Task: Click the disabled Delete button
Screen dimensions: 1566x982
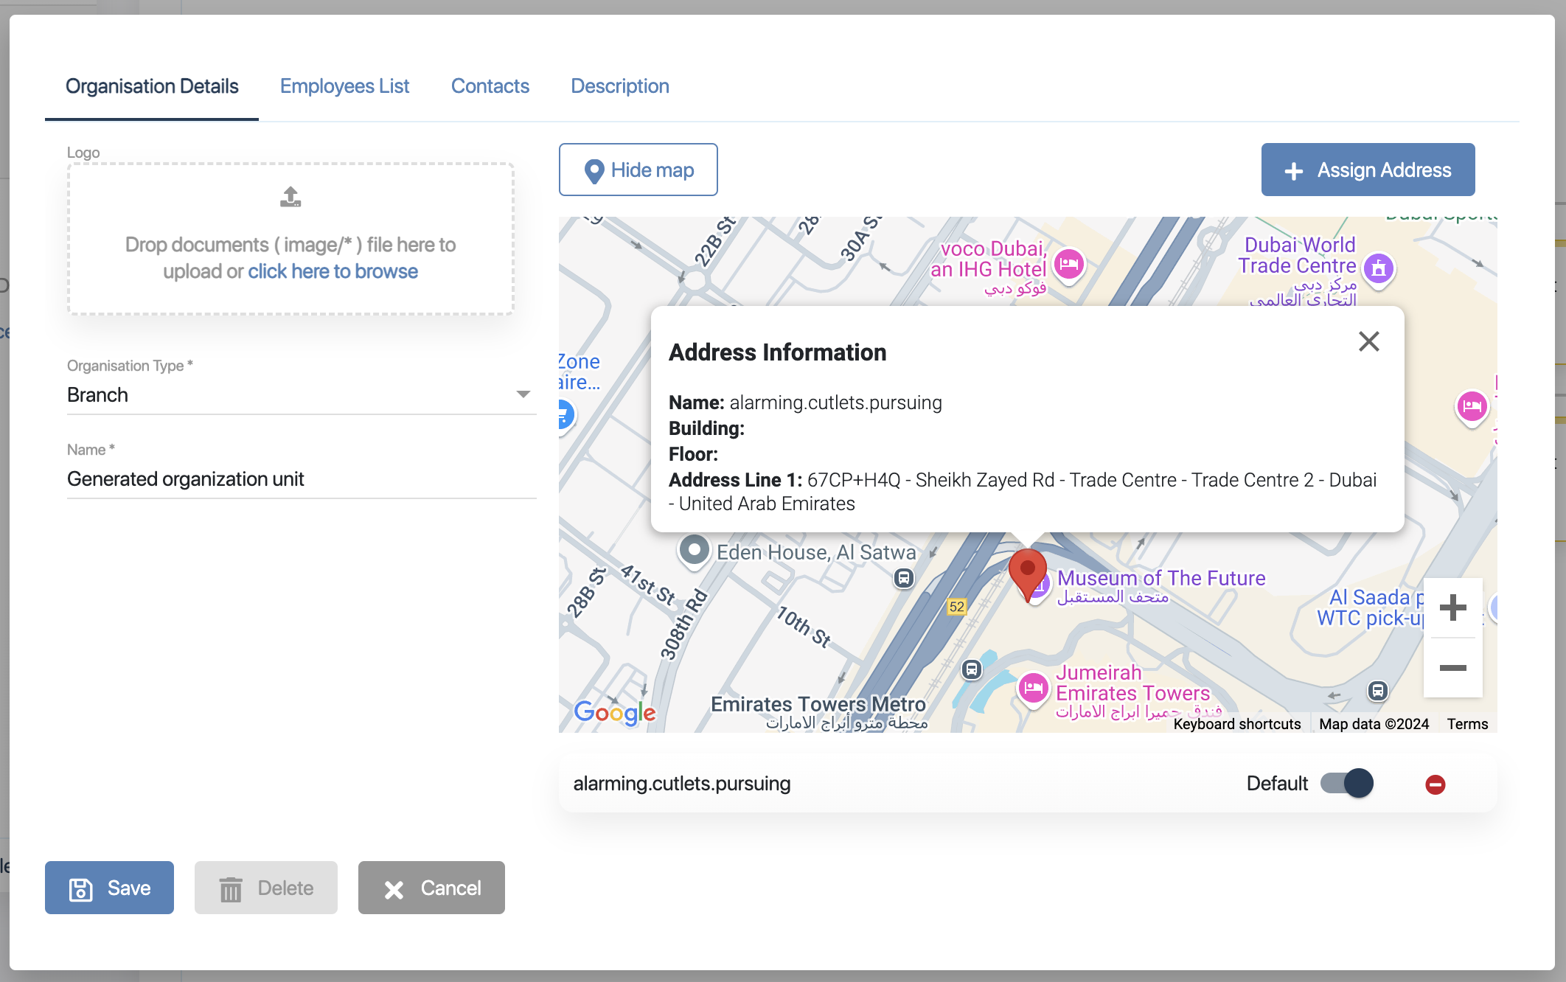Action: (x=266, y=888)
